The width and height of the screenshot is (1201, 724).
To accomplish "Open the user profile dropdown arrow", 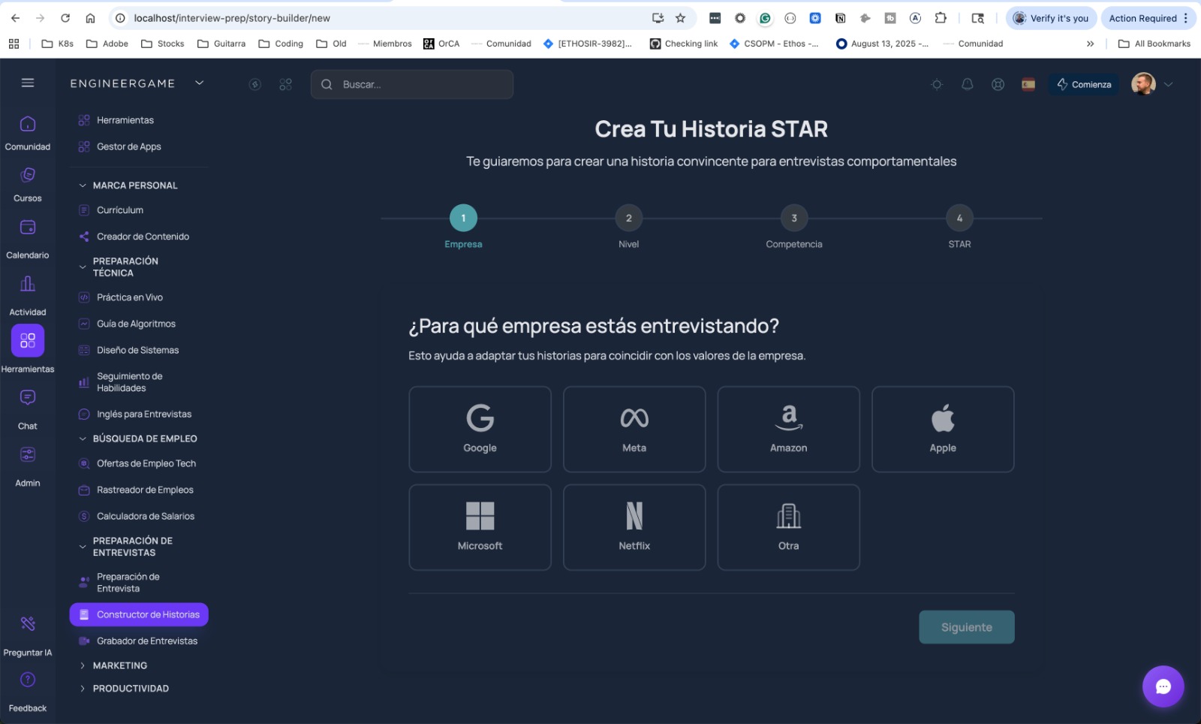I will (x=1168, y=84).
